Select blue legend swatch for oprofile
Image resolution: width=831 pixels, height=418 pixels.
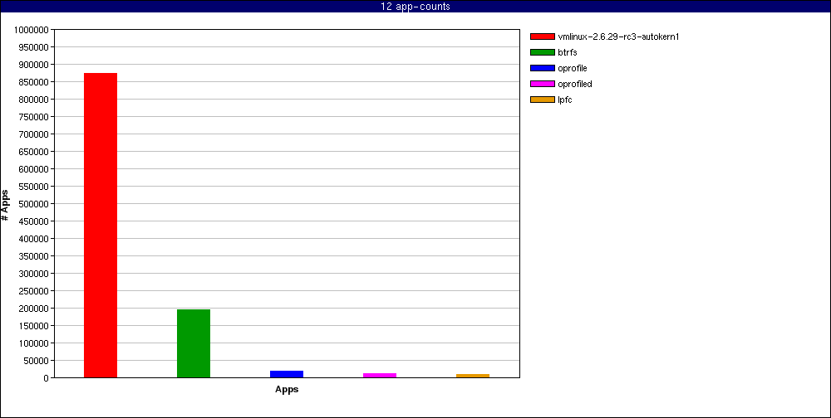coord(543,68)
